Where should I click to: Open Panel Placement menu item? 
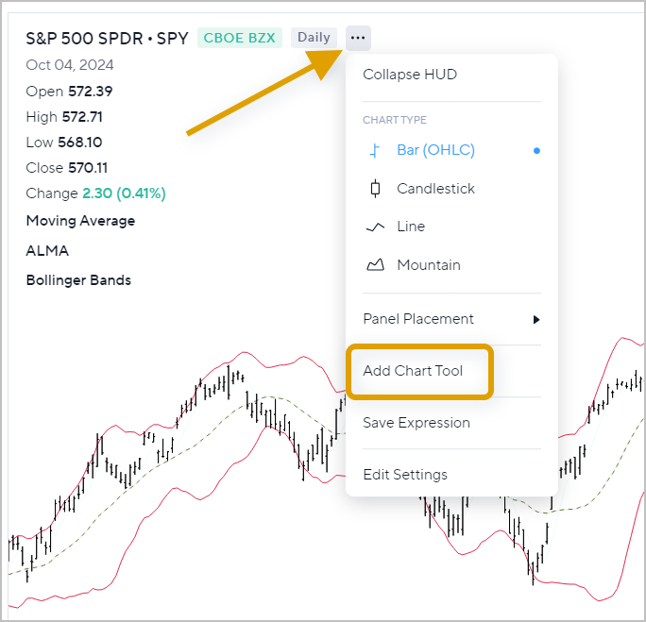tap(418, 319)
